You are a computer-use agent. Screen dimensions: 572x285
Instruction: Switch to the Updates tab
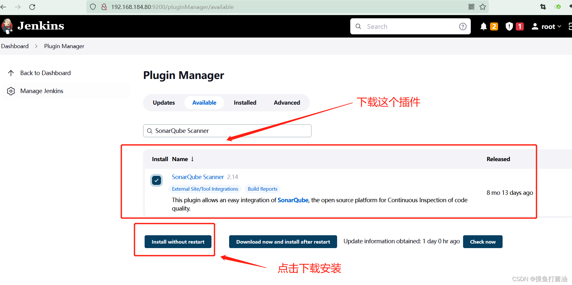(164, 103)
